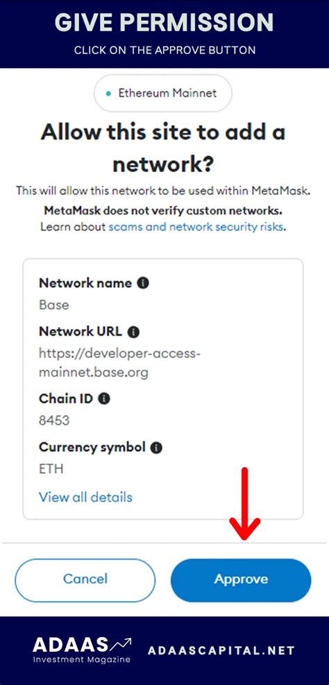The height and width of the screenshot is (685, 329).
Task: Expand View all details
Action: click(x=85, y=497)
